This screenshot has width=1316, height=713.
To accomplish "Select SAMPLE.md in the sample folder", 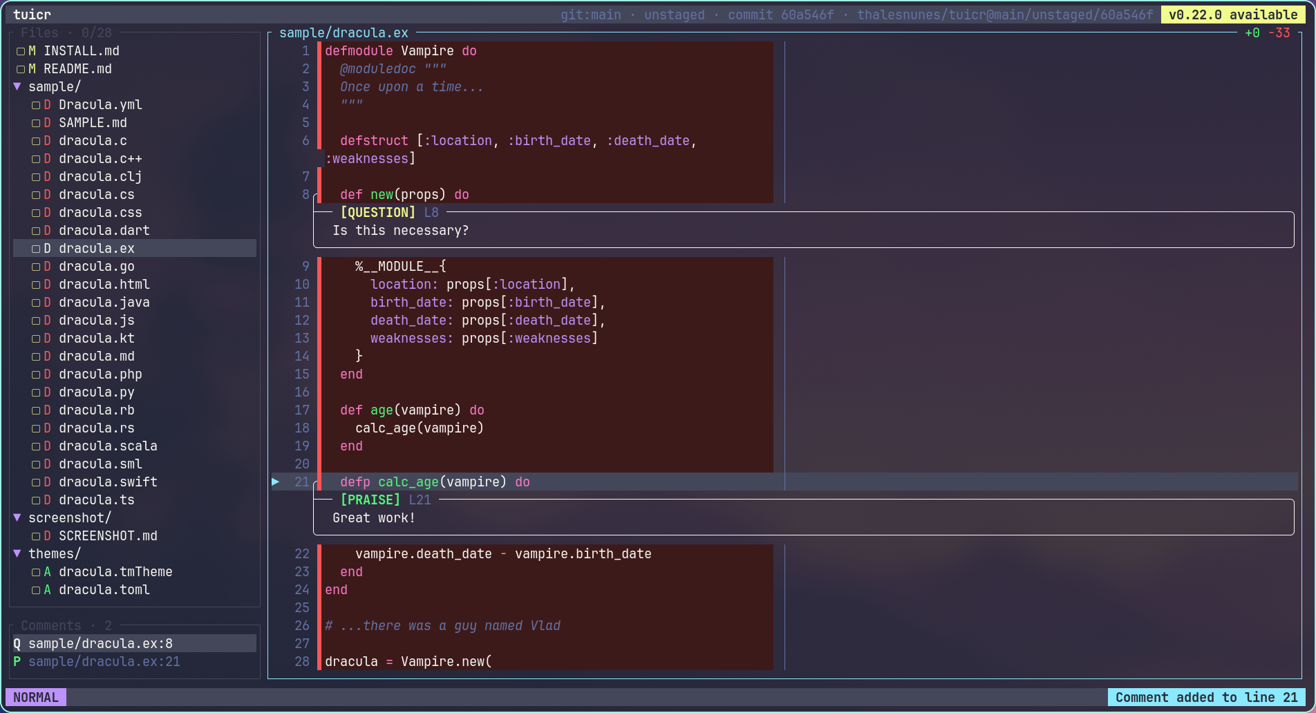I will (x=93, y=123).
